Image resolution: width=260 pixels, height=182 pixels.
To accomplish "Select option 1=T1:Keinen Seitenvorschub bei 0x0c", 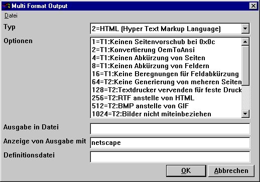I will click(x=166, y=42).
